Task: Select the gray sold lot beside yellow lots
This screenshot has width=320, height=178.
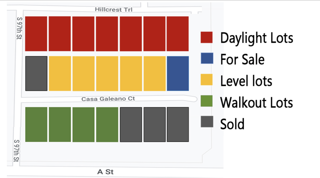Action: click(x=36, y=74)
